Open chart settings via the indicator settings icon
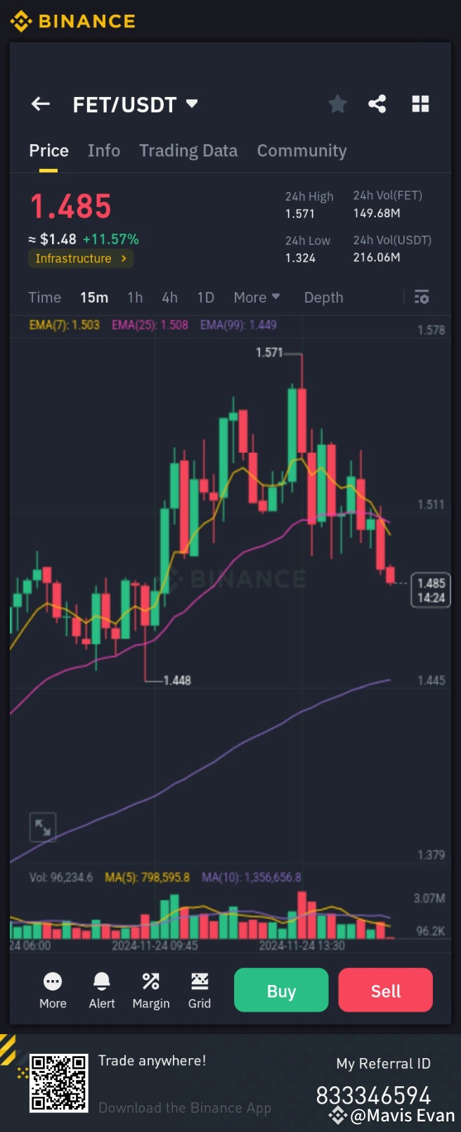461x1132 pixels. click(x=421, y=297)
